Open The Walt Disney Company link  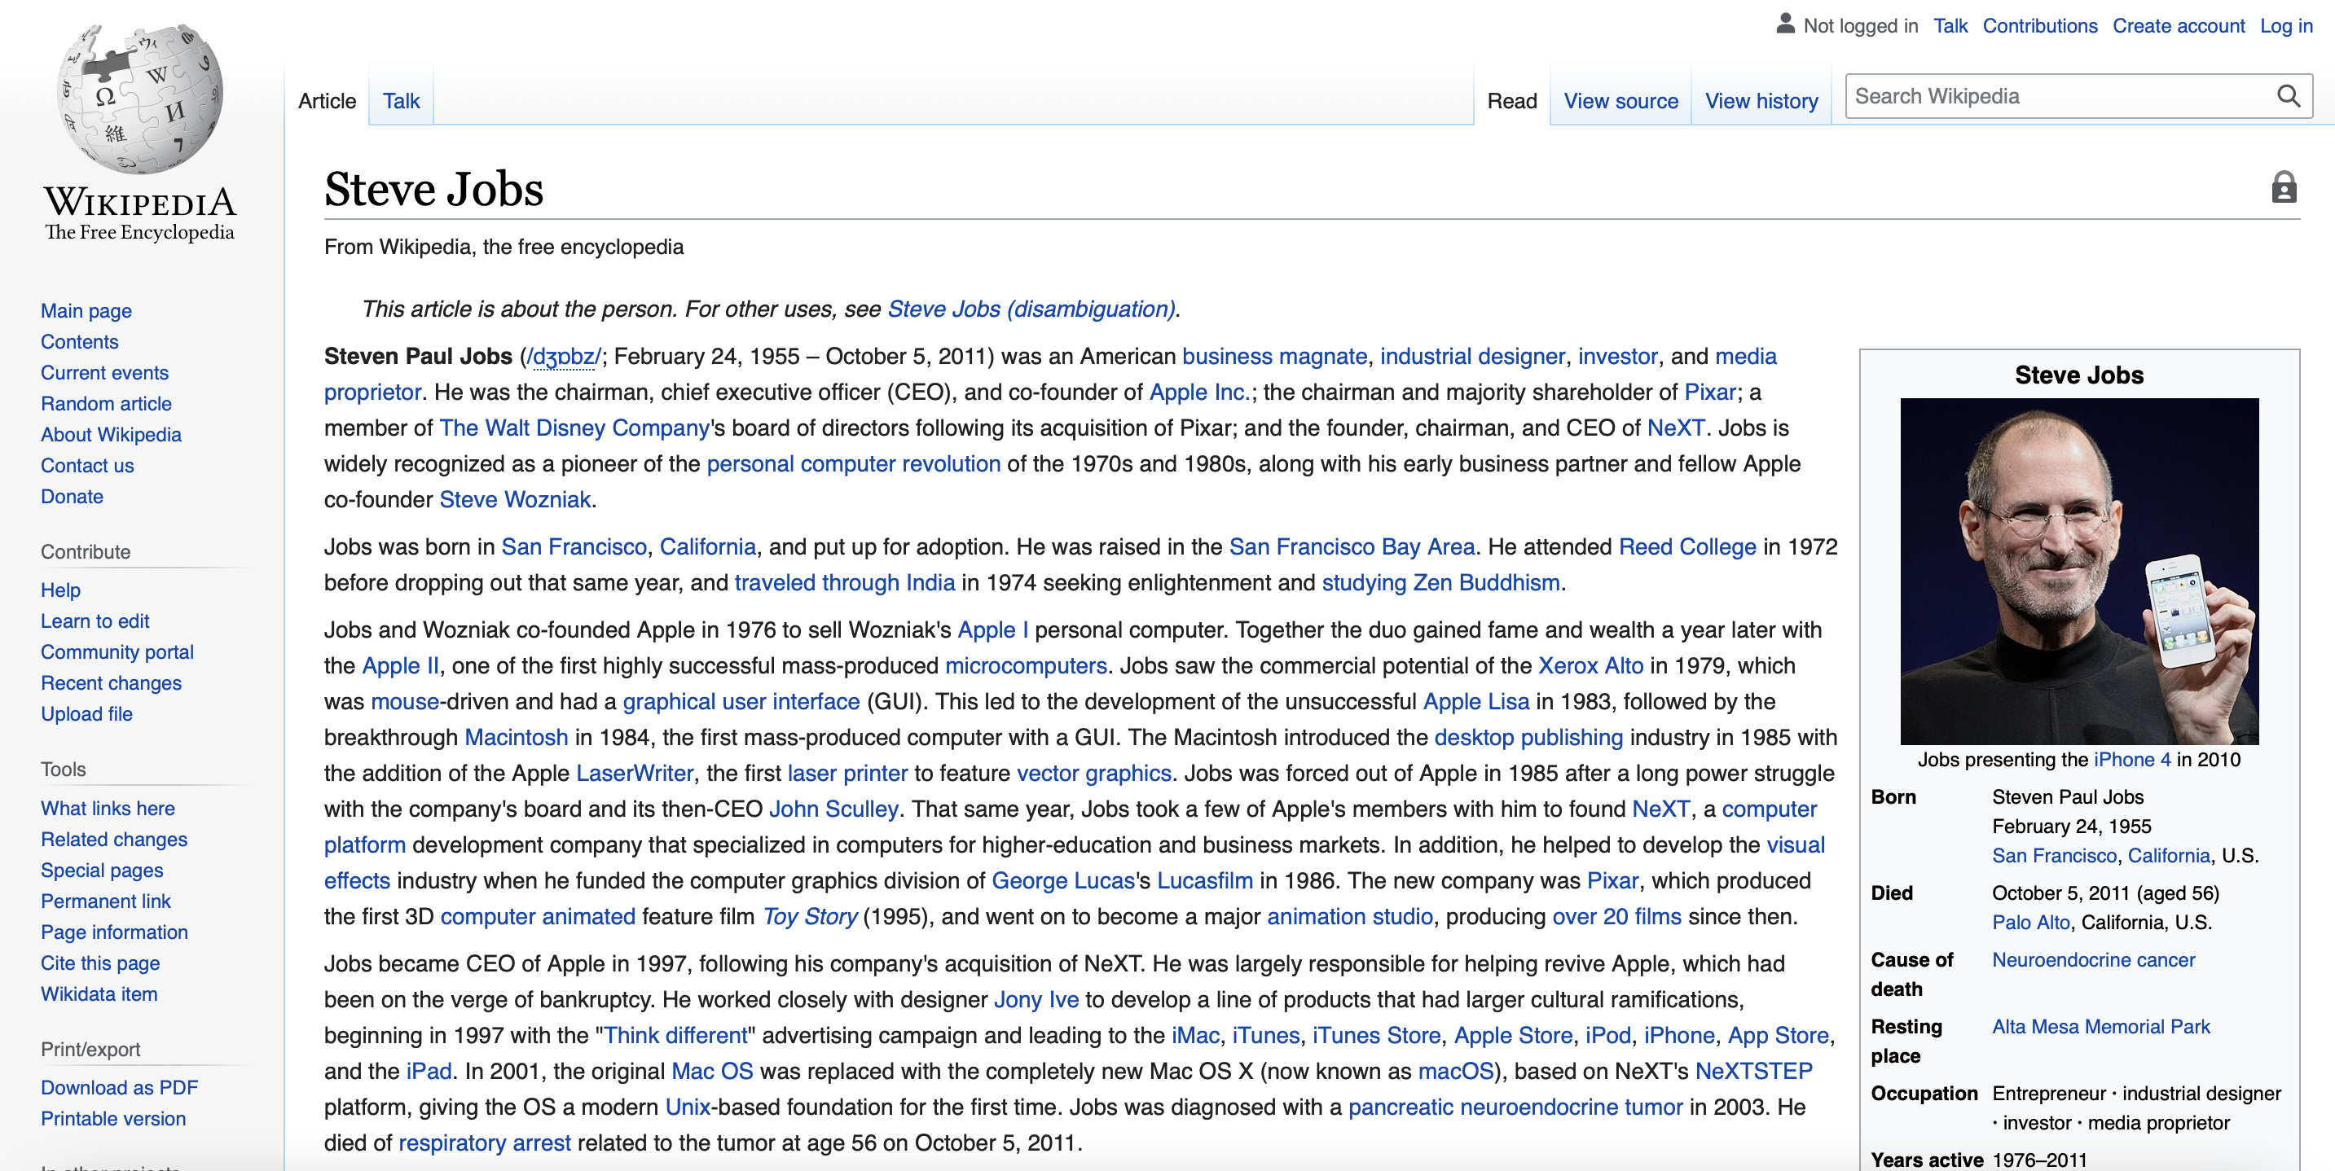click(574, 426)
